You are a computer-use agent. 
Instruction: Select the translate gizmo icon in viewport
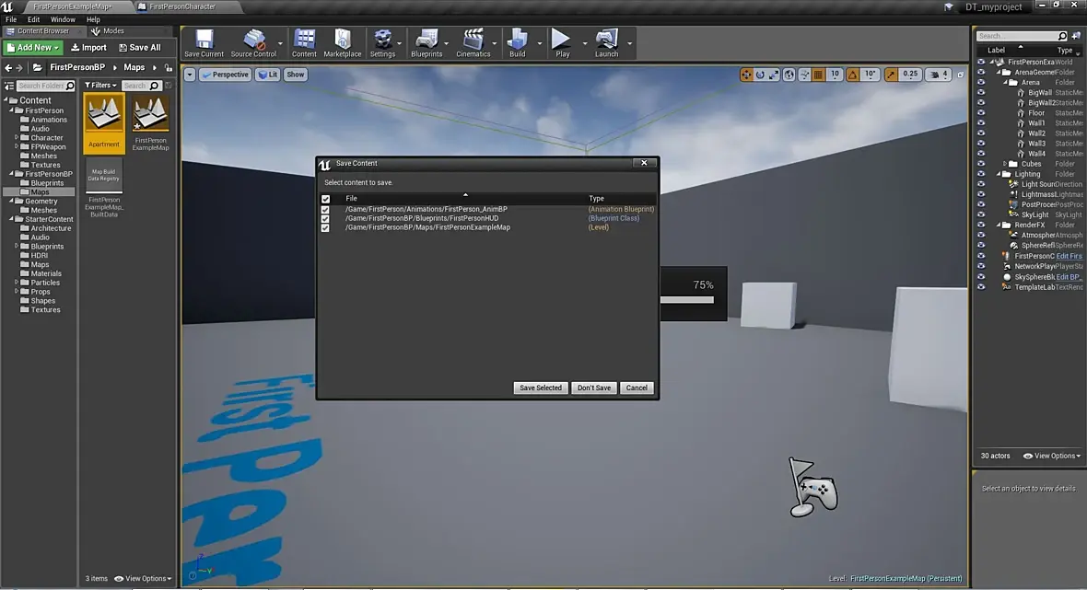tap(746, 75)
